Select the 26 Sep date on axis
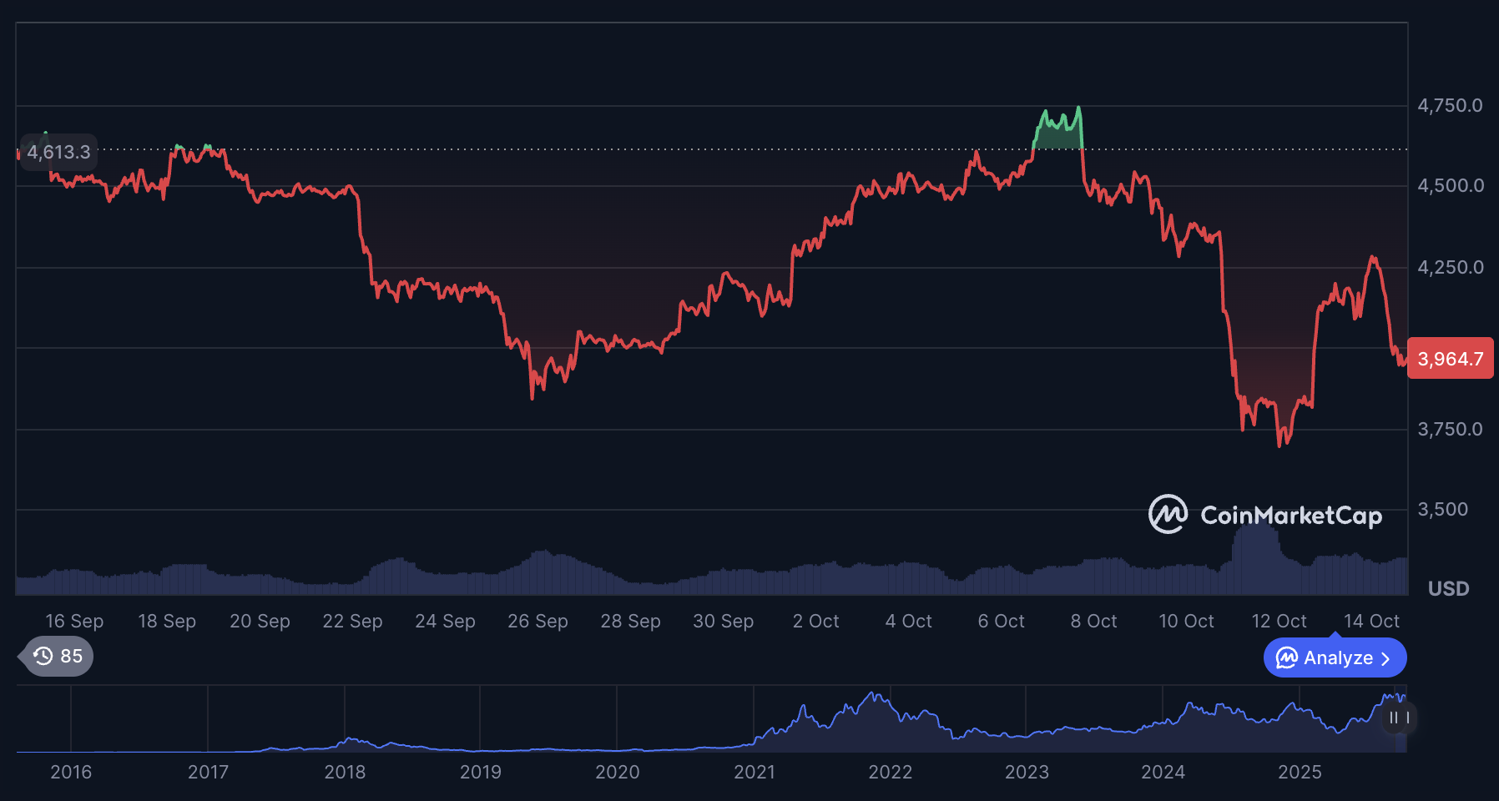 coord(538,622)
